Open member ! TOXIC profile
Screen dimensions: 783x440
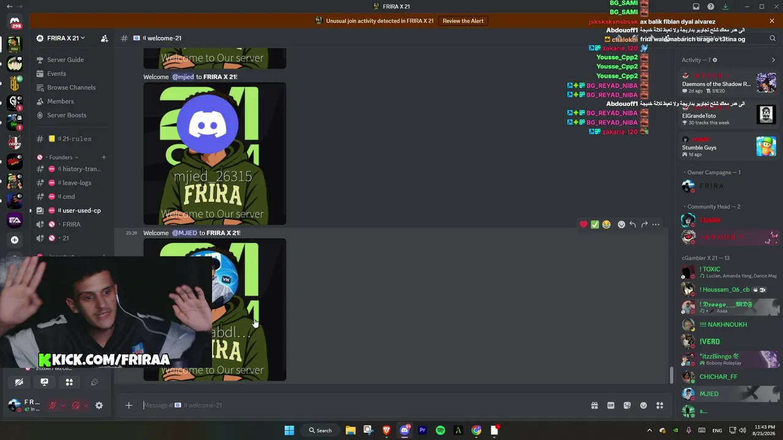[x=729, y=272]
